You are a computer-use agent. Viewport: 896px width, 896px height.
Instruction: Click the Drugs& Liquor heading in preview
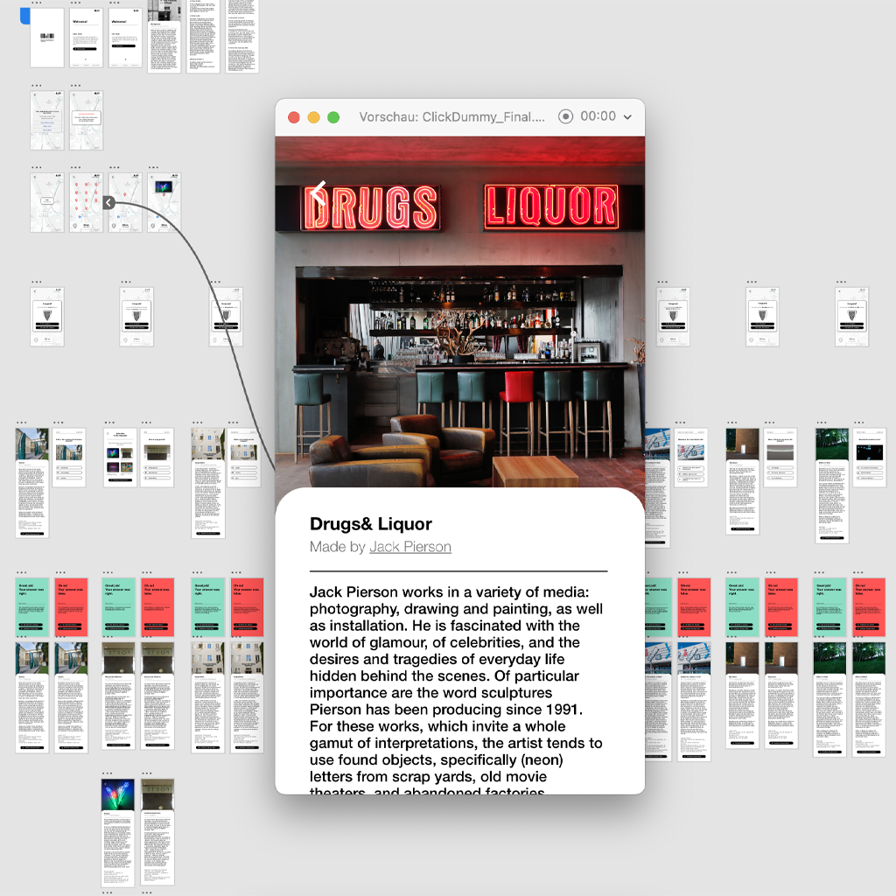pyautogui.click(x=371, y=524)
